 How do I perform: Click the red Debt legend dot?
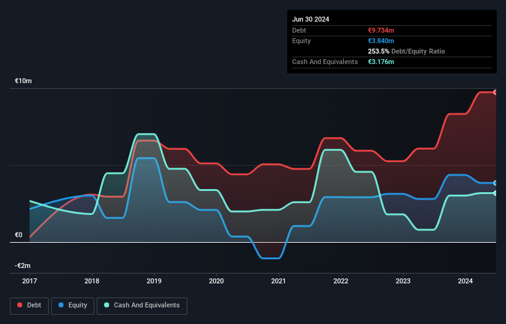point(20,305)
